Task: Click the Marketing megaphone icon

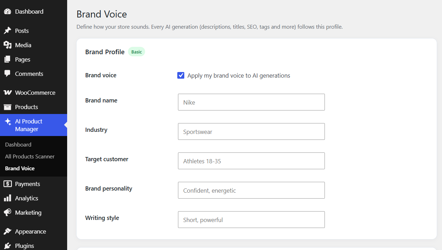Action: pyautogui.click(x=7, y=213)
